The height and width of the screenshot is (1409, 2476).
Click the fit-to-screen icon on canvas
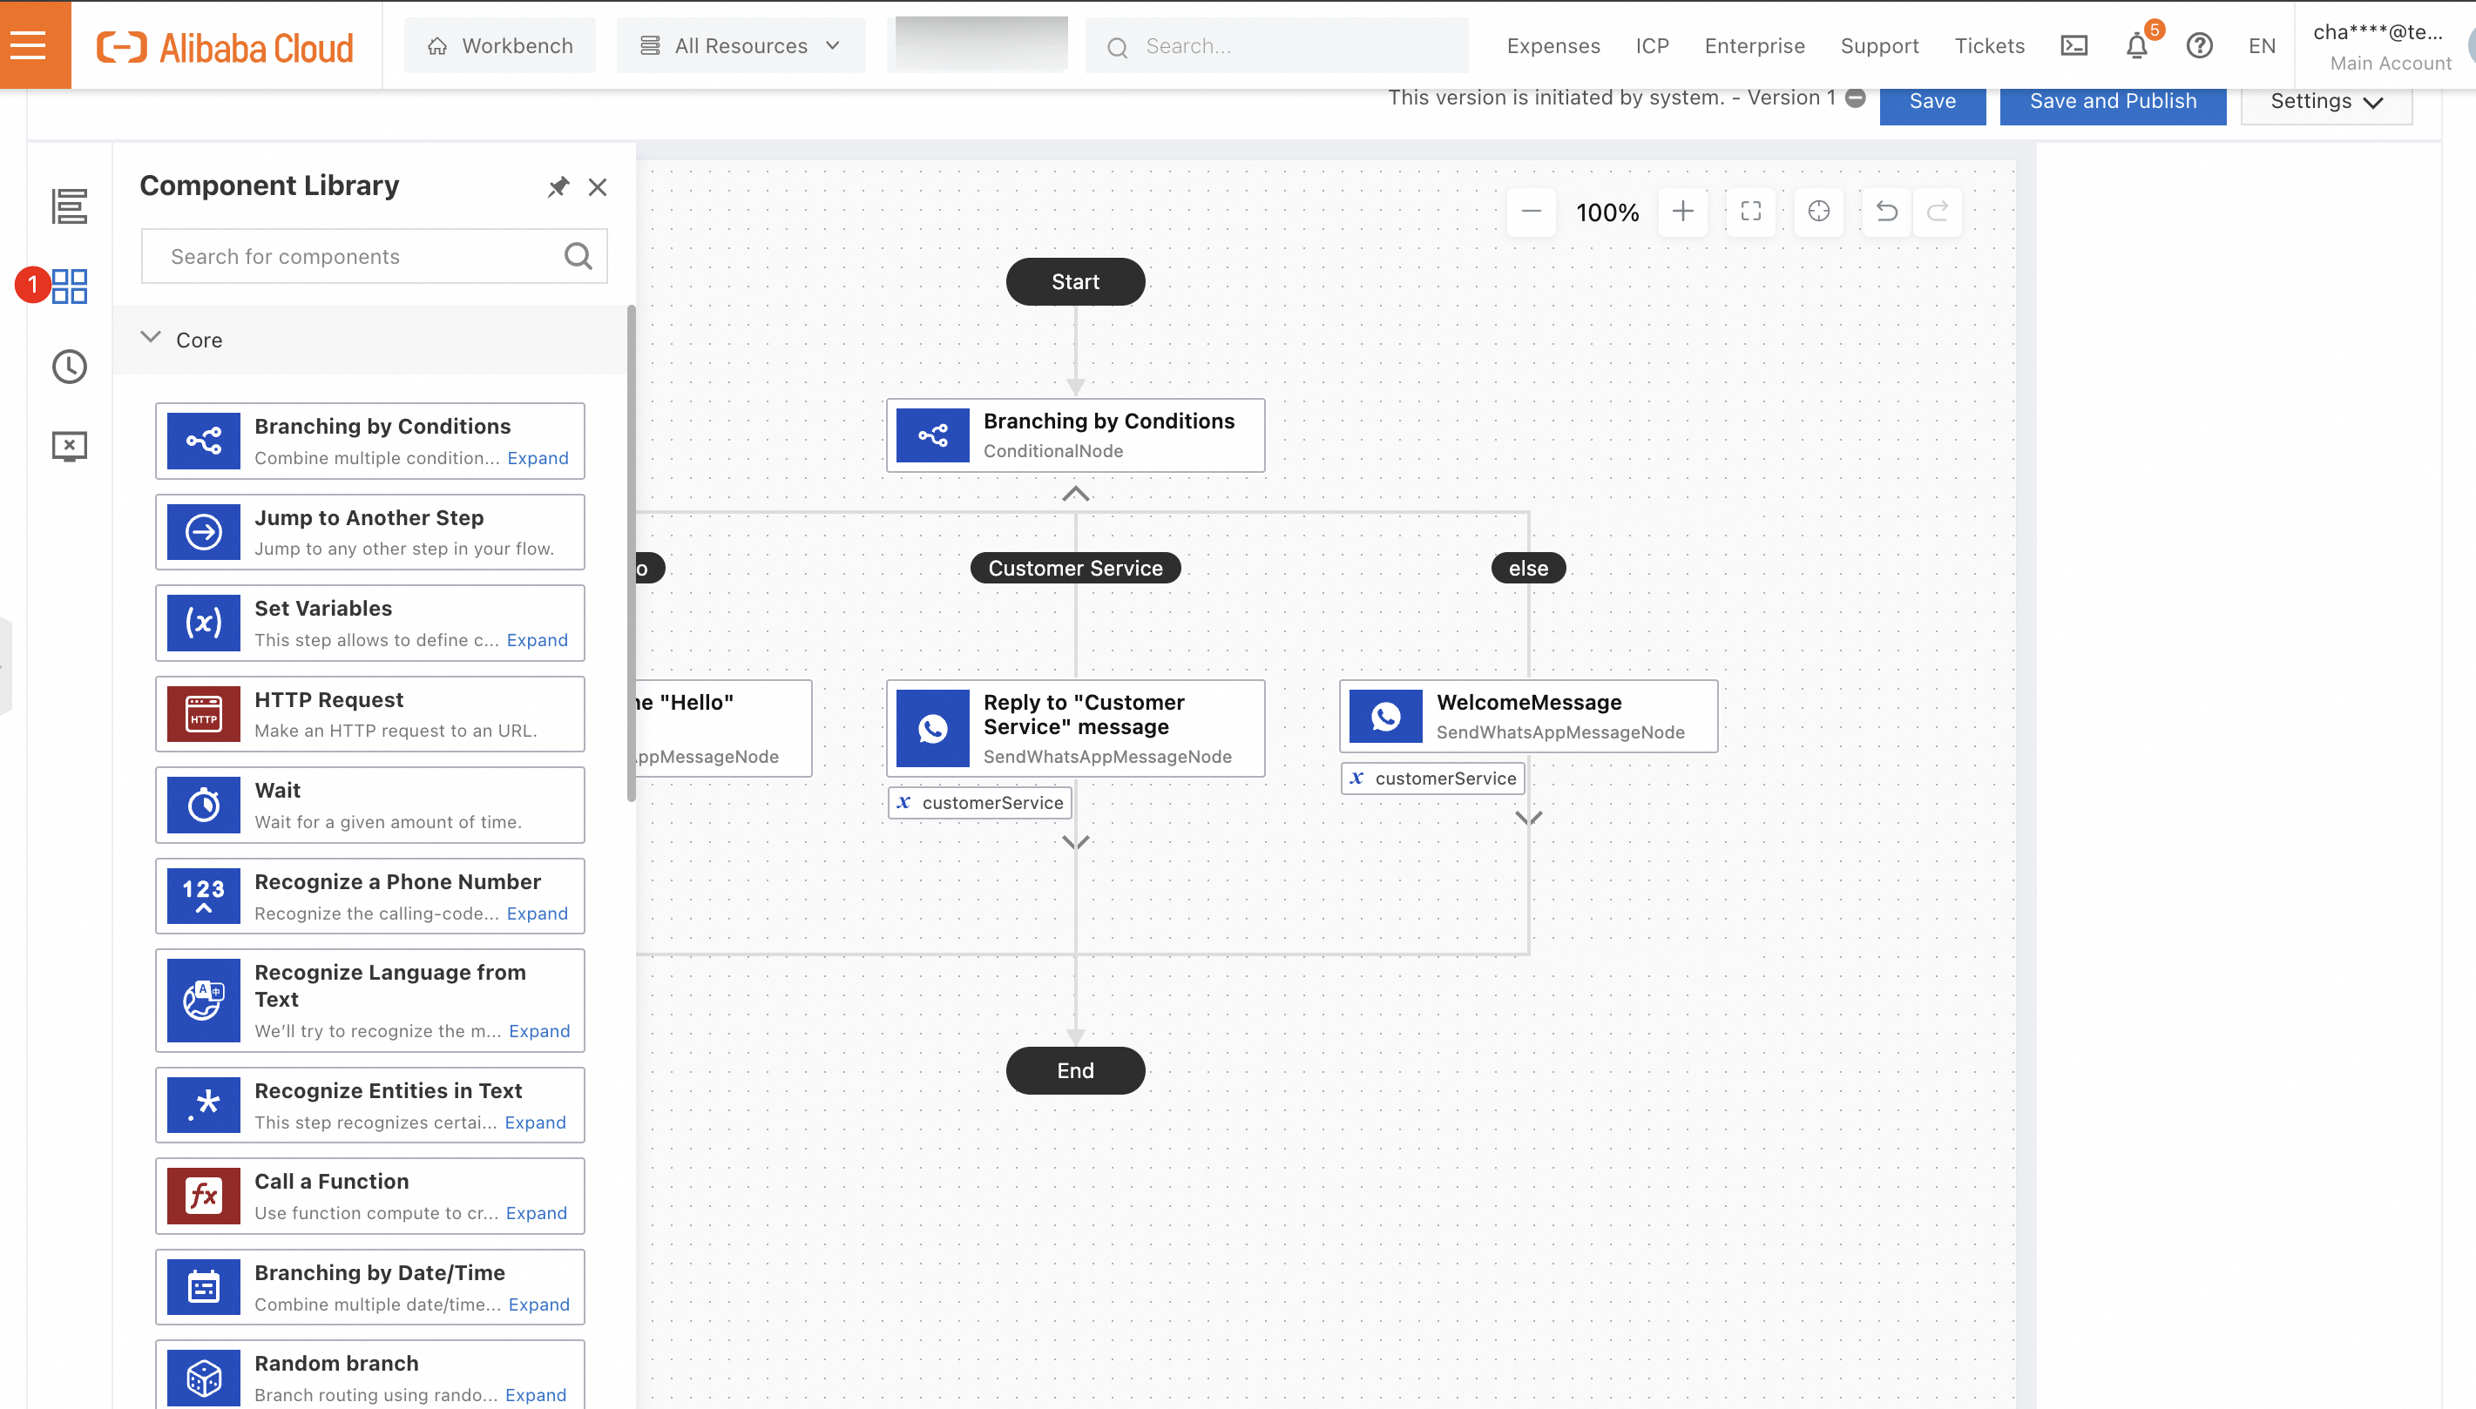pos(1750,211)
